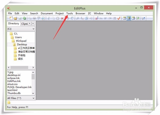160x115 pixels.
Task: Click the directory tree horizontal scrollbar thumb
Action: click(19, 67)
